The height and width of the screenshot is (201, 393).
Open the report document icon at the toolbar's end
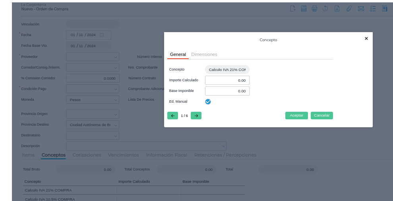385,8
